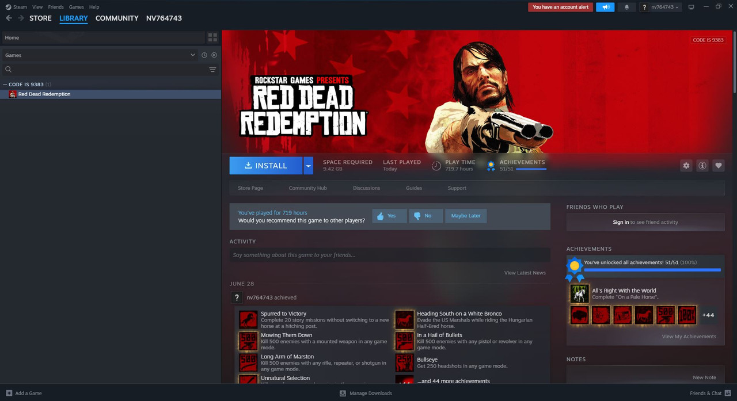Open the account alert notice

coord(560,7)
